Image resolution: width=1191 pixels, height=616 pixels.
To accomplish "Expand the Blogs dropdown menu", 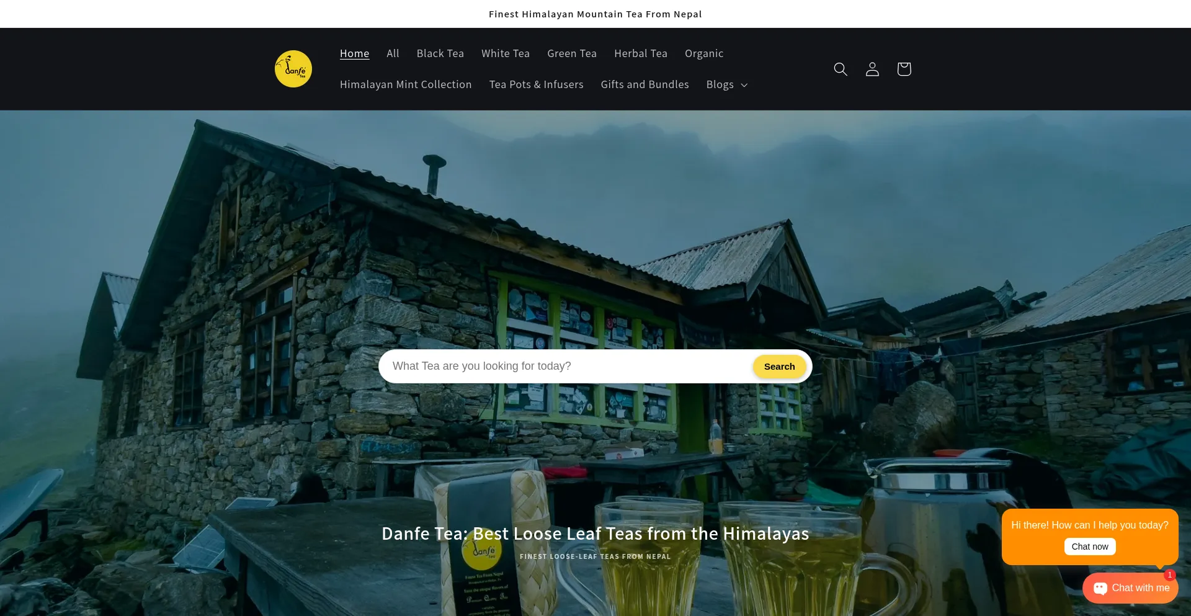I will pos(720,84).
